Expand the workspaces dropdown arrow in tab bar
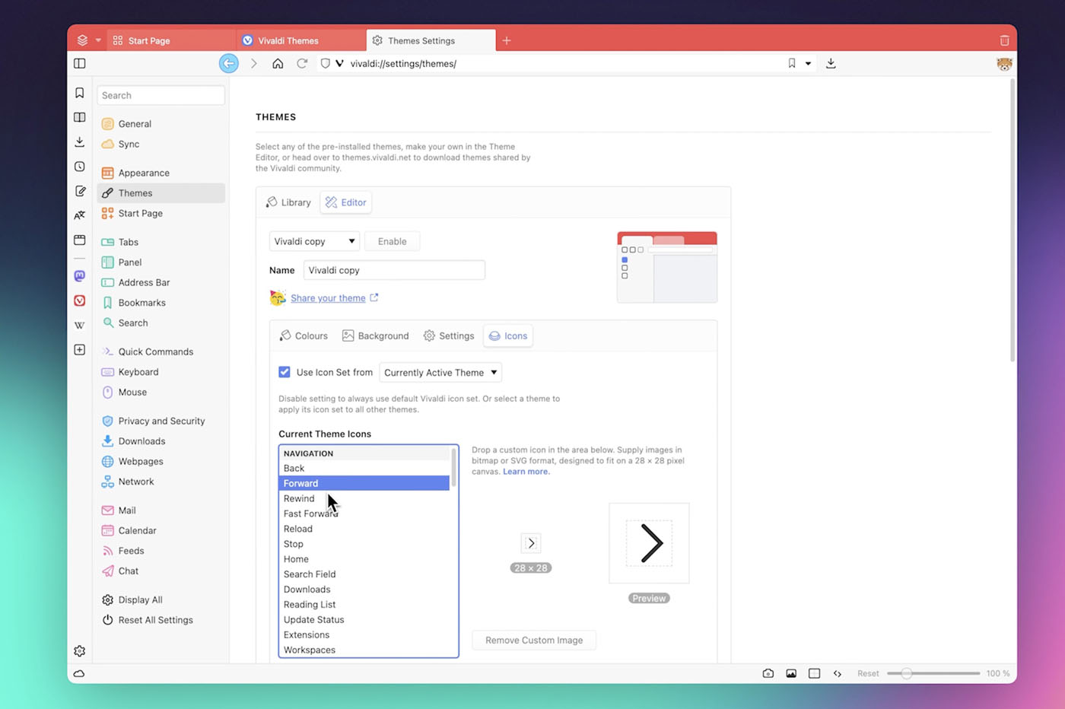Viewport: 1065px width, 709px height. (98, 40)
